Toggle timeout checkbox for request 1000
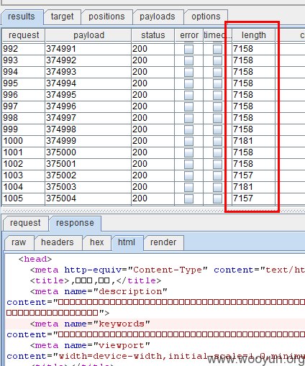305x366 pixels. [x=217, y=141]
